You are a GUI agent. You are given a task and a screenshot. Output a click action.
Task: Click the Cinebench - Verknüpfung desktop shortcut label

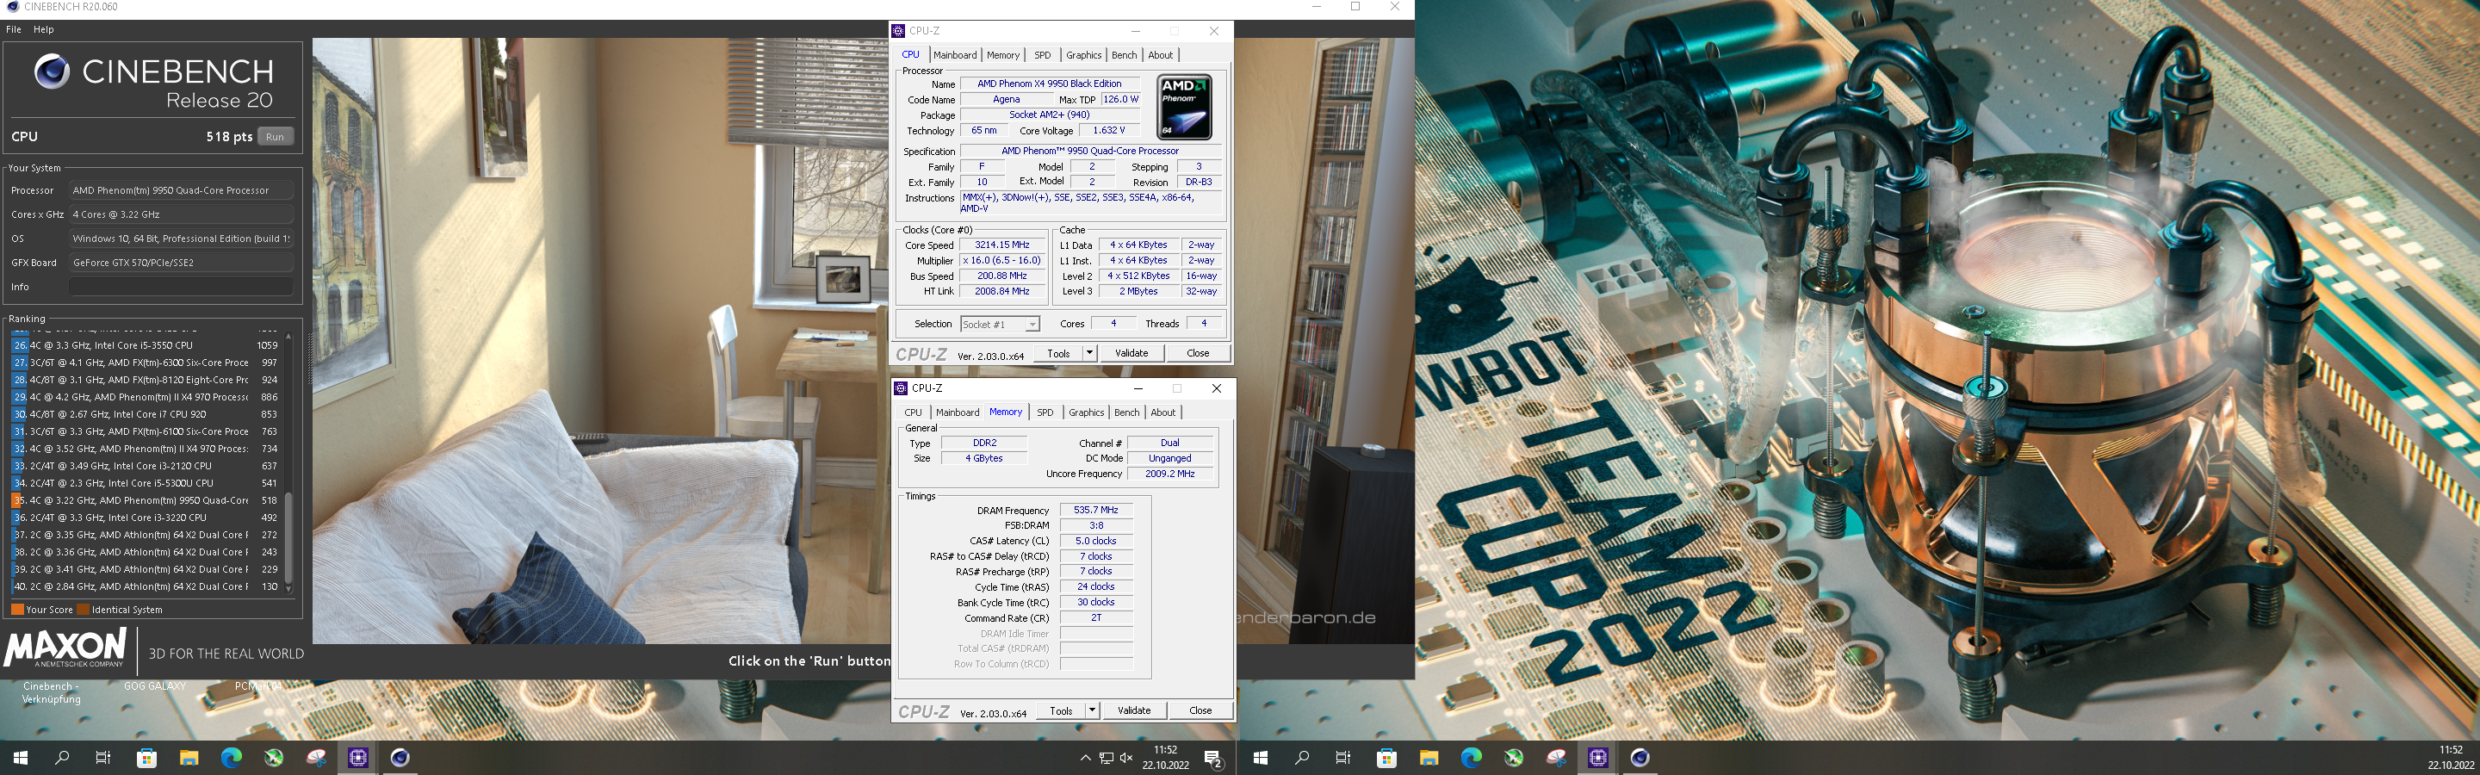(x=51, y=693)
